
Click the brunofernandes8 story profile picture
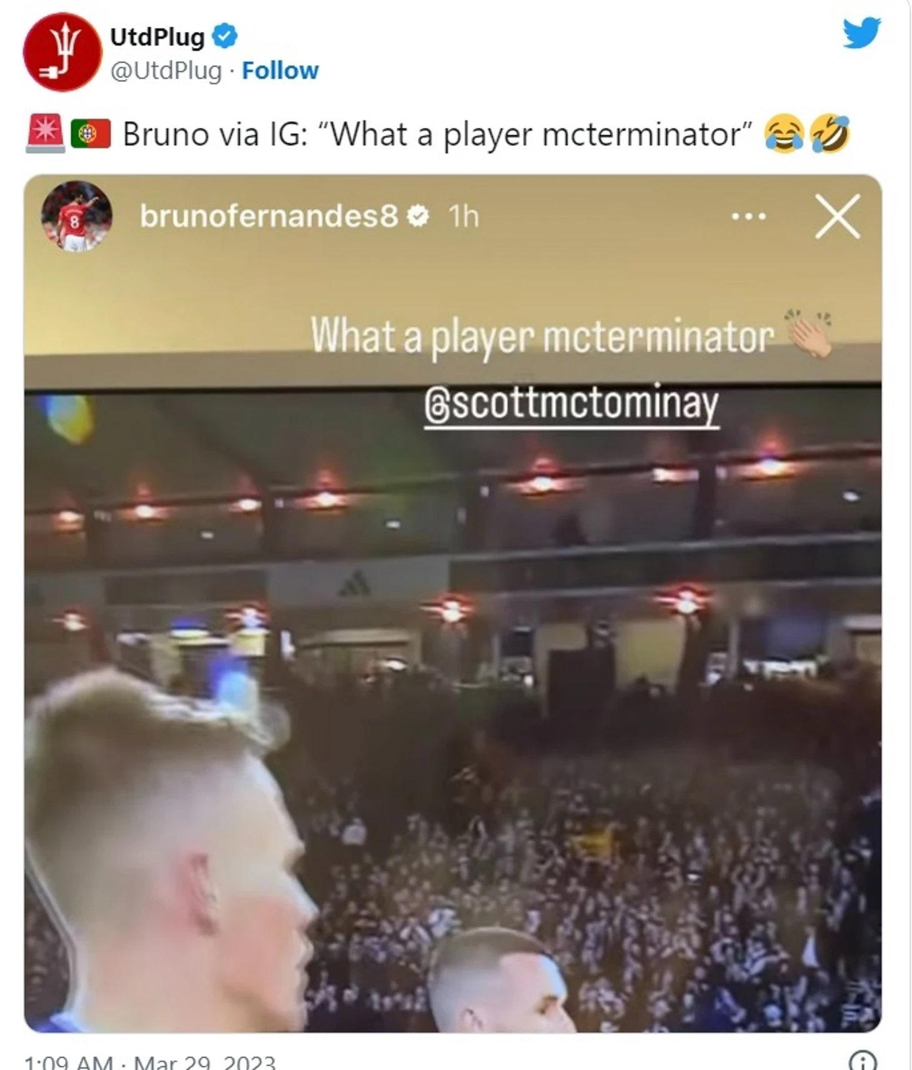(76, 216)
